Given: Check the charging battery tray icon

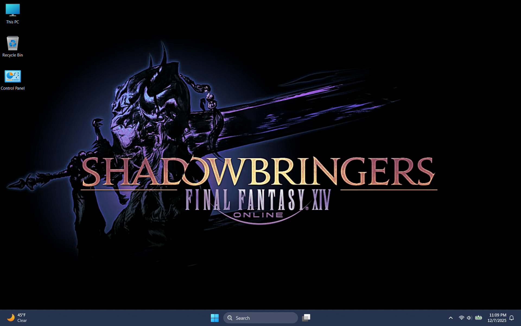Looking at the screenshot, I should [x=479, y=318].
